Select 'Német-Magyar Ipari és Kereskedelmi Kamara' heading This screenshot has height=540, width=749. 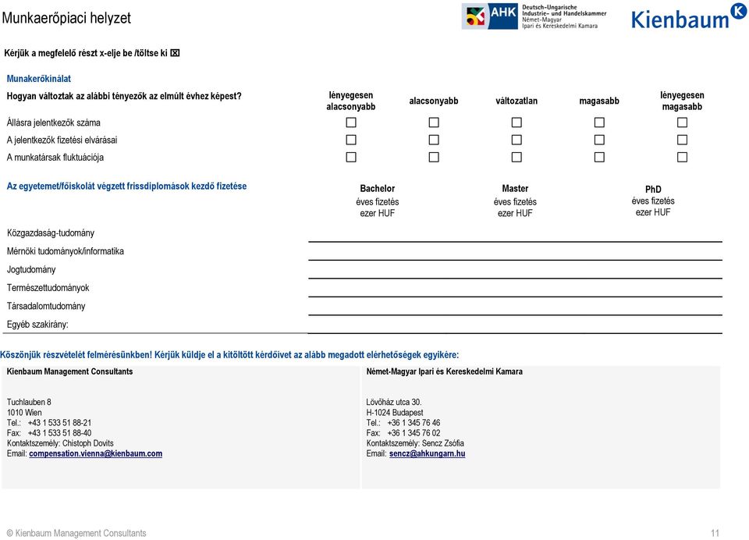[444, 371]
